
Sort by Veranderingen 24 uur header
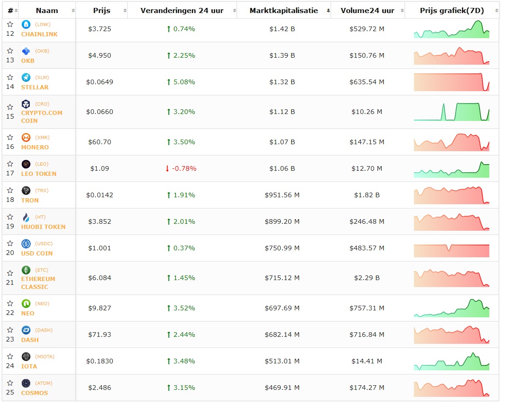(182, 11)
